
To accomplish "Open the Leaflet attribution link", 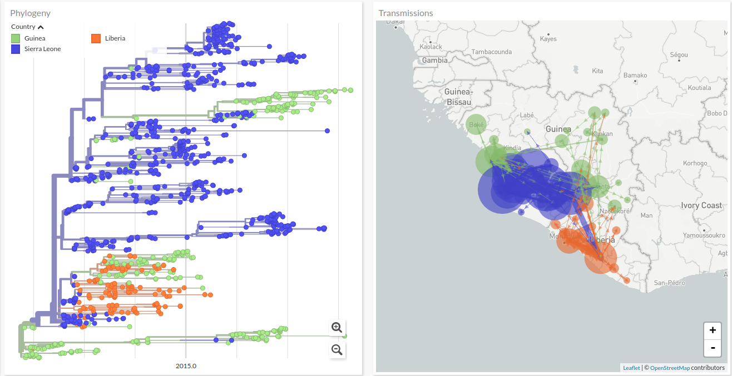I will (631, 368).
